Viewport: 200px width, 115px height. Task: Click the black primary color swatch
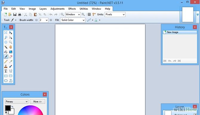pos(8,108)
